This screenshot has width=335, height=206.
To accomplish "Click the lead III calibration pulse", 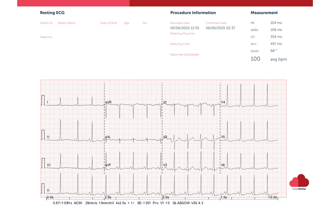I will [x=43, y=163].
